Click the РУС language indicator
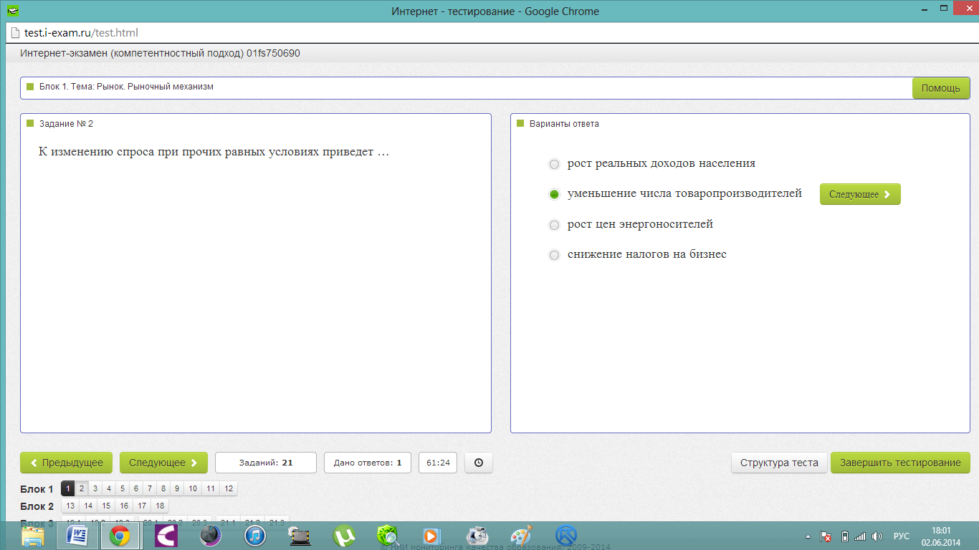Viewport: 979px width, 550px height. click(902, 536)
